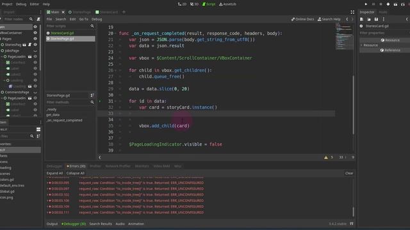This screenshot has width=410, height=230.
Task: Pause the running scene
Action: tap(373, 4)
